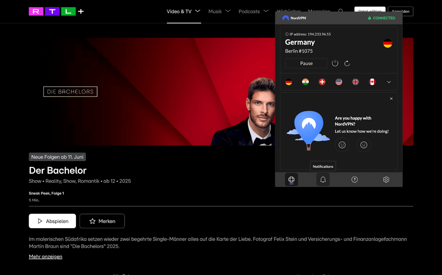
Task: Click the 'Neue Folgen ab 11. Juni' badge
Action: tap(57, 157)
